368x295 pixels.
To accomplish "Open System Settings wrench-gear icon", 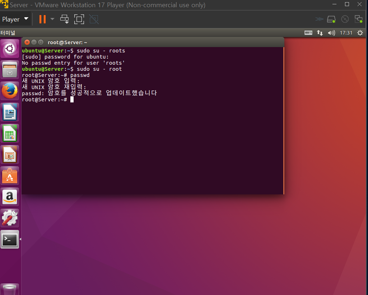I will point(10,218).
